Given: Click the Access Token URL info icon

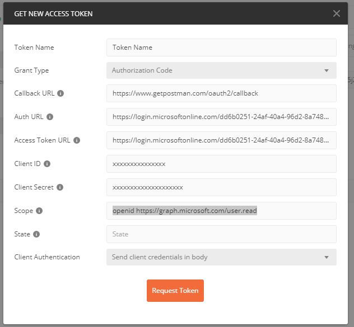Looking at the screenshot, I should click(77, 140).
